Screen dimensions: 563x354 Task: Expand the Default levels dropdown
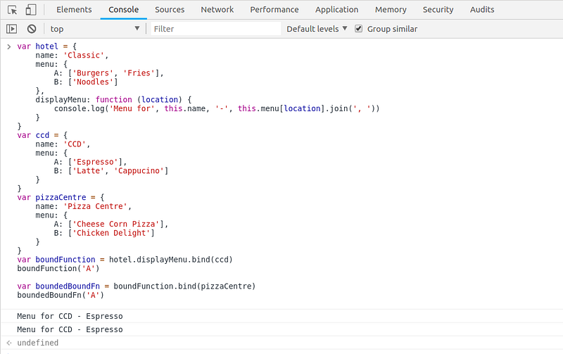(317, 29)
